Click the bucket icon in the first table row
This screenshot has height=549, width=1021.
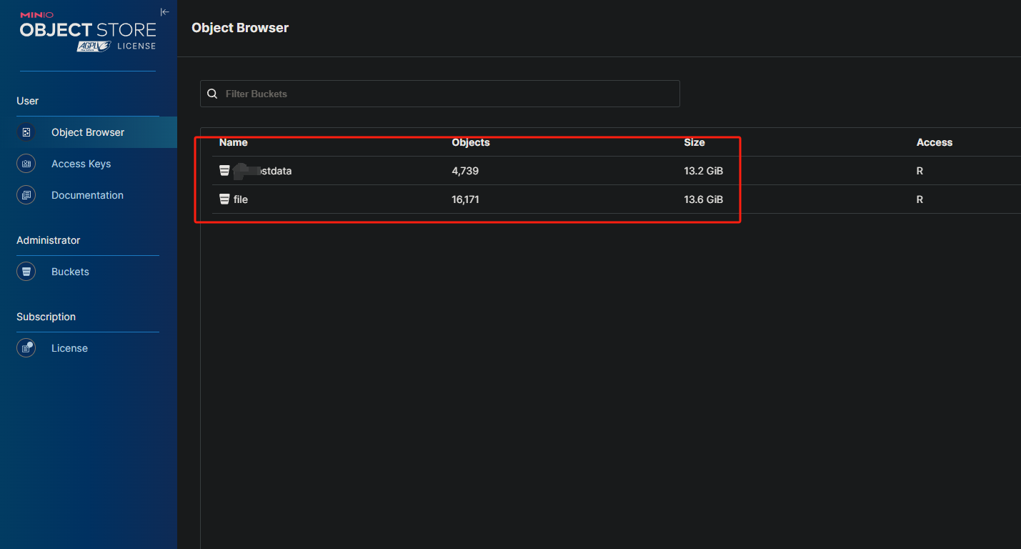pos(224,171)
